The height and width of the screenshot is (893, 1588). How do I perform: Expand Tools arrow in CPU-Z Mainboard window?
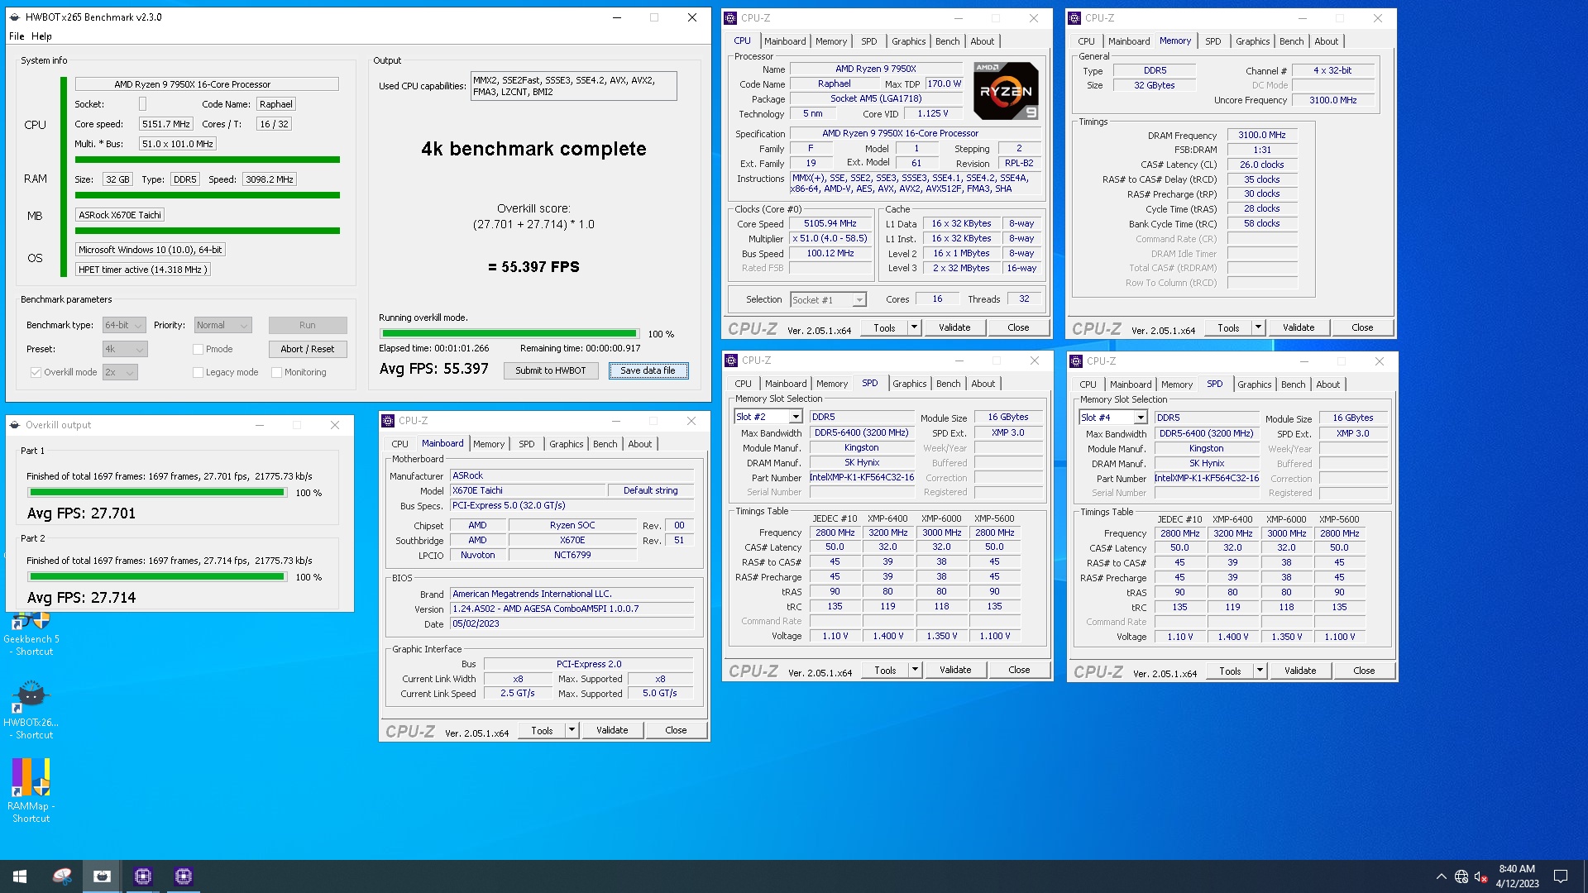(x=572, y=730)
